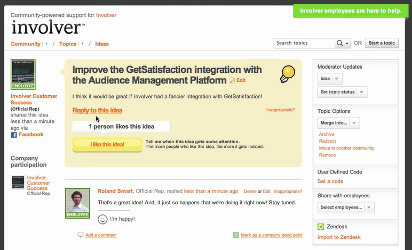
Task: Open the Idea topic type dropdown
Action: coord(330,79)
